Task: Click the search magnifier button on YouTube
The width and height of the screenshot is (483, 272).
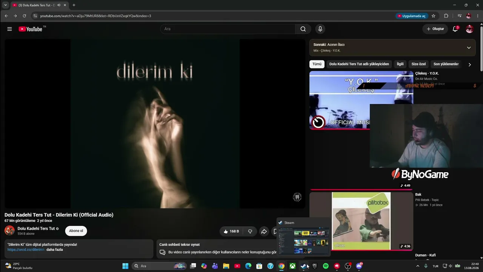Action: tap(303, 29)
